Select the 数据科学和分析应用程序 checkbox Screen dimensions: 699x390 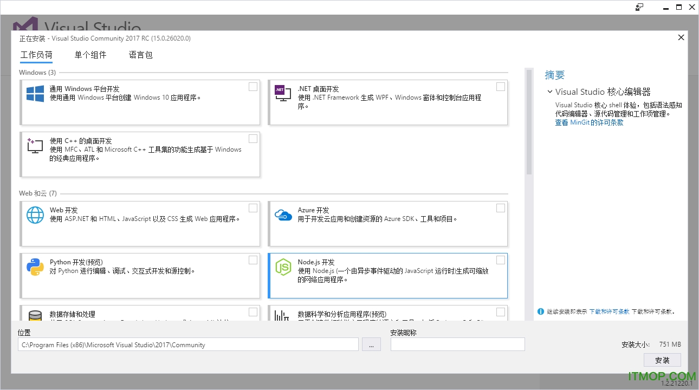(501, 312)
